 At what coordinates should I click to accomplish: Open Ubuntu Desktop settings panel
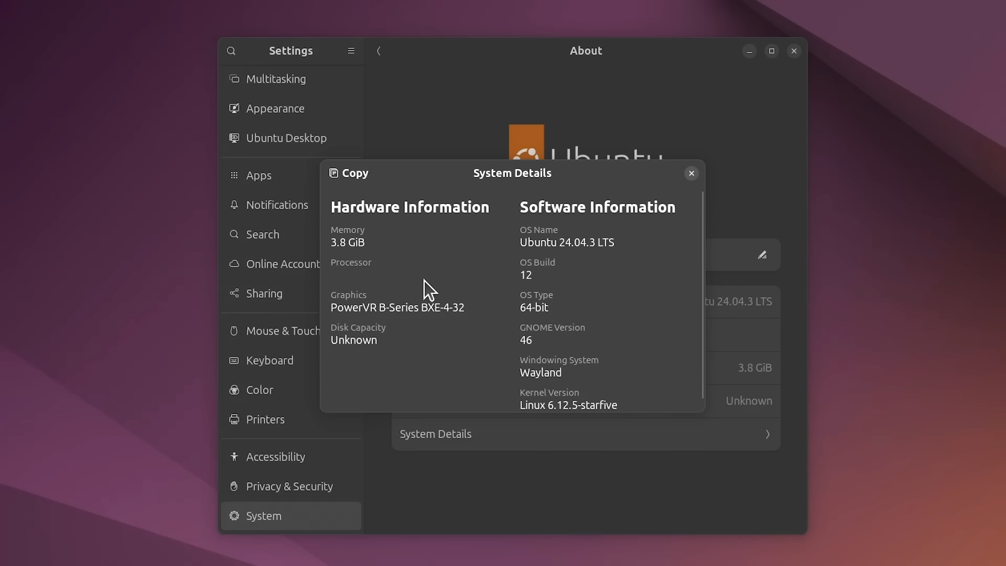pos(286,138)
